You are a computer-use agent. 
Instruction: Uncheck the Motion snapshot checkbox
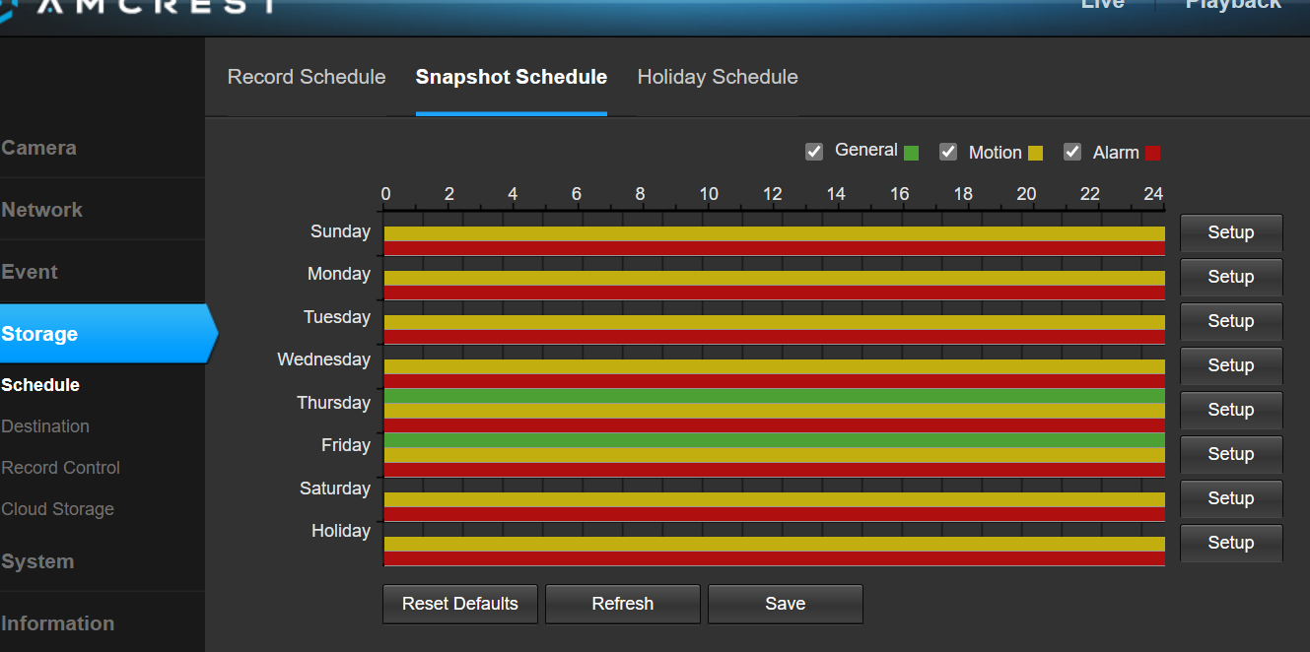click(948, 152)
